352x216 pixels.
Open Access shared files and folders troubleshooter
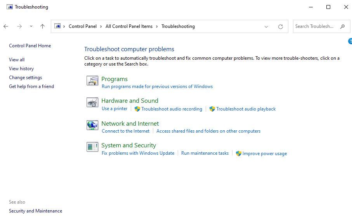pos(208,131)
